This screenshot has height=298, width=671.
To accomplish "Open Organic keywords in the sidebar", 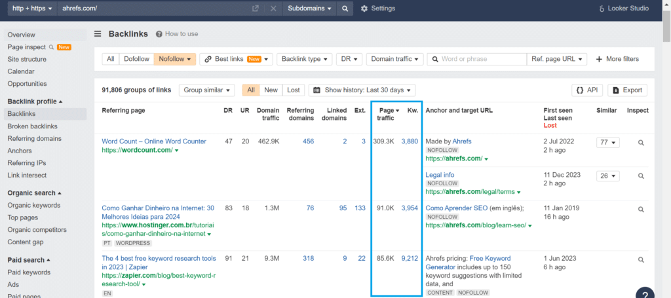I will click(34, 205).
